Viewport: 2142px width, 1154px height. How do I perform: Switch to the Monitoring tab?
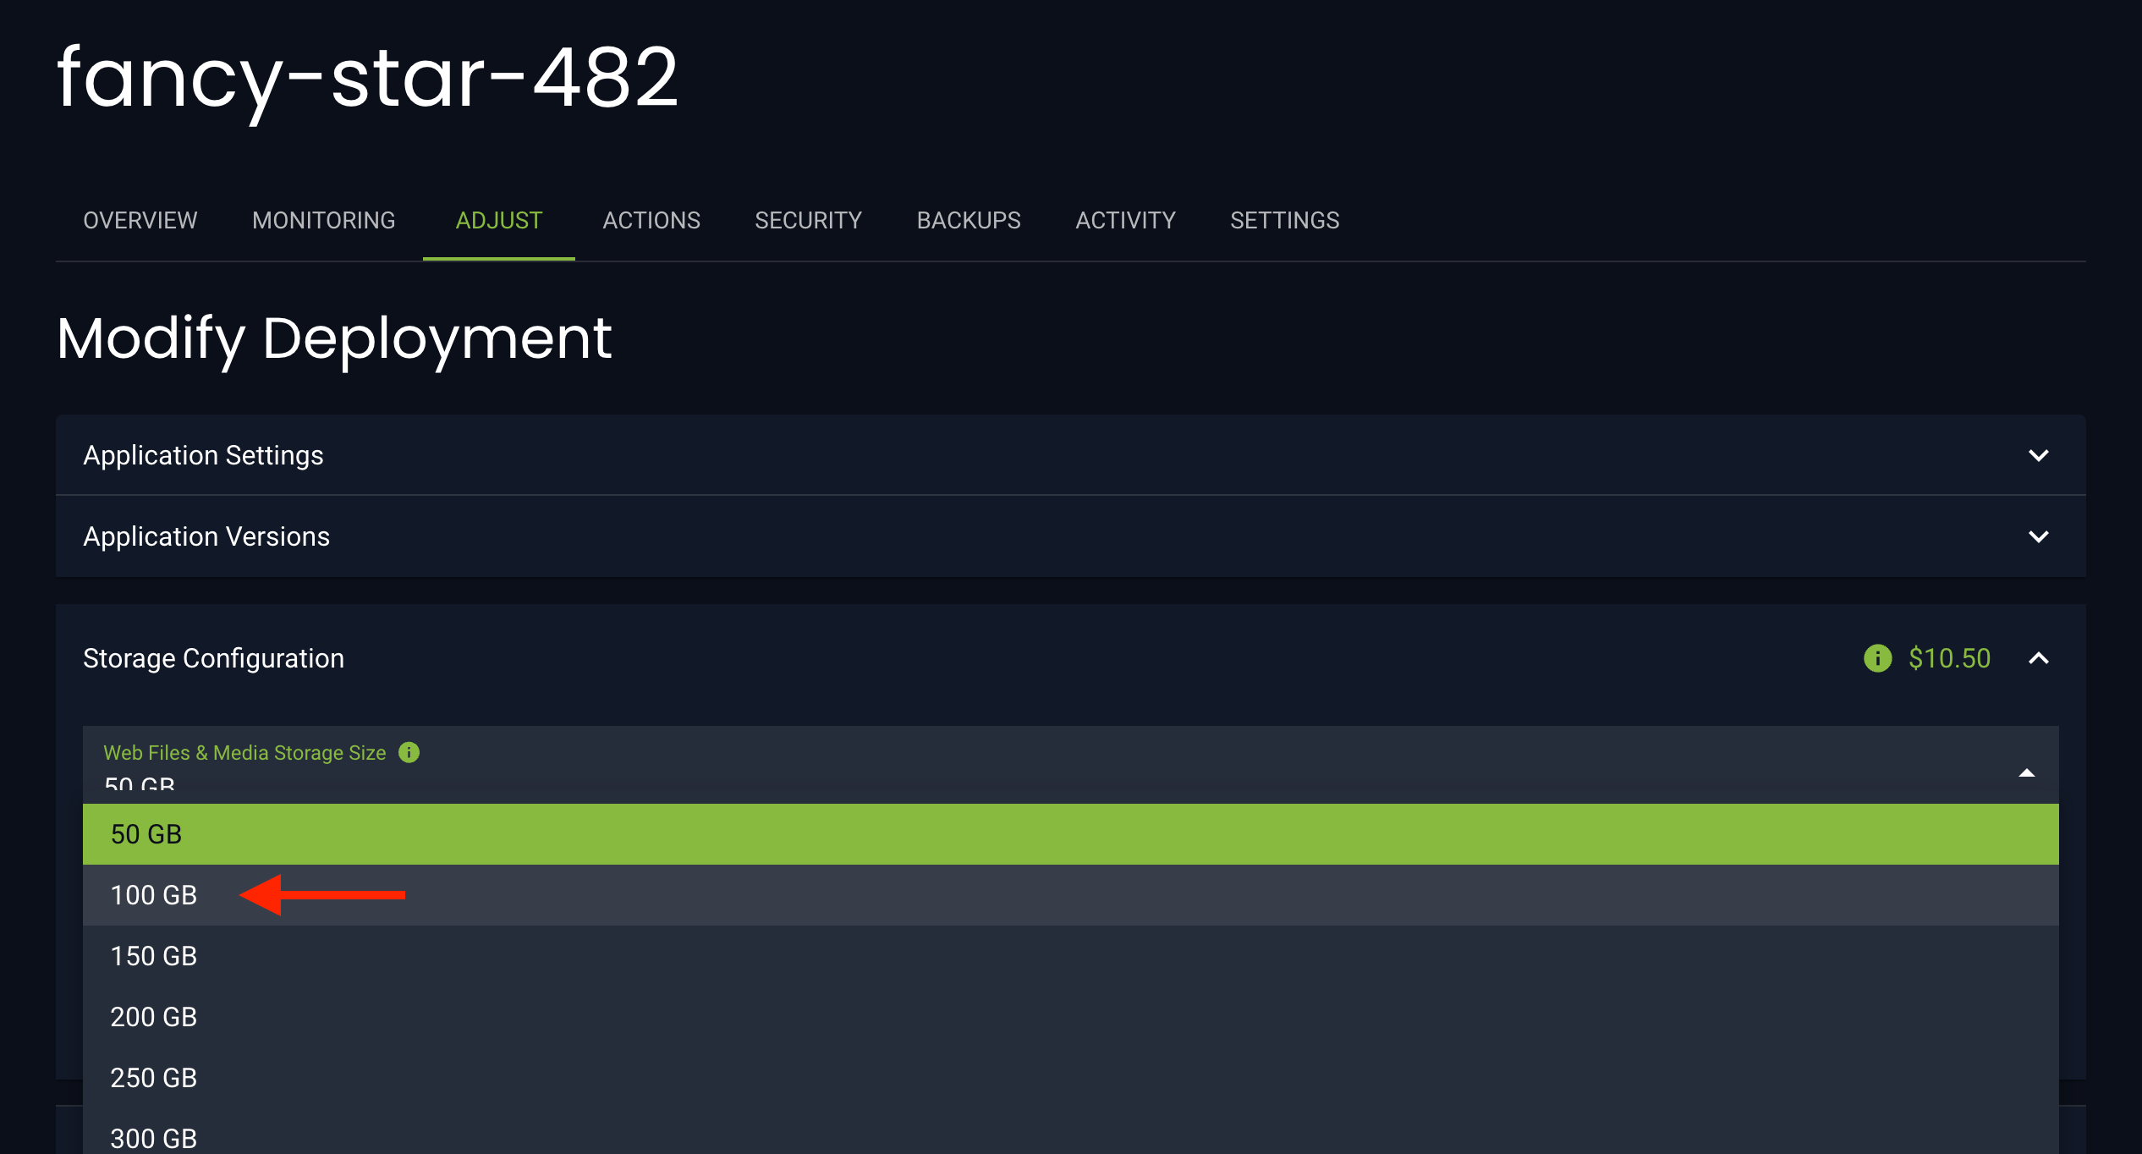tap(323, 220)
